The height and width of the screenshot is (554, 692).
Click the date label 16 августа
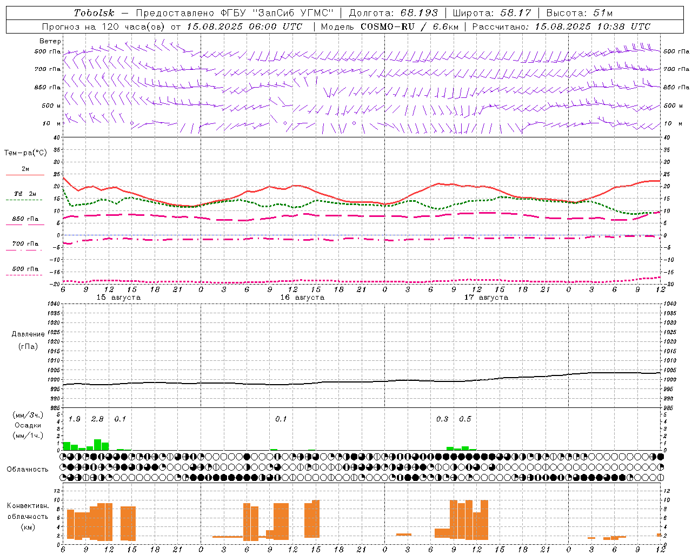(302, 298)
